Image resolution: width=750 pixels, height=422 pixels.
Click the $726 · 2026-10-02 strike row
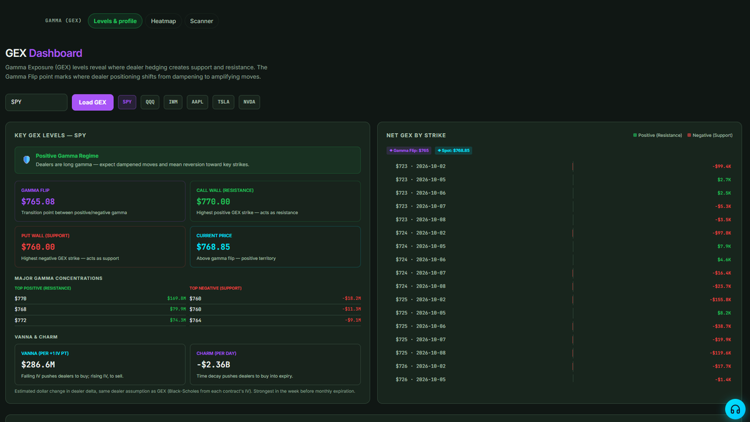[559, 366]
